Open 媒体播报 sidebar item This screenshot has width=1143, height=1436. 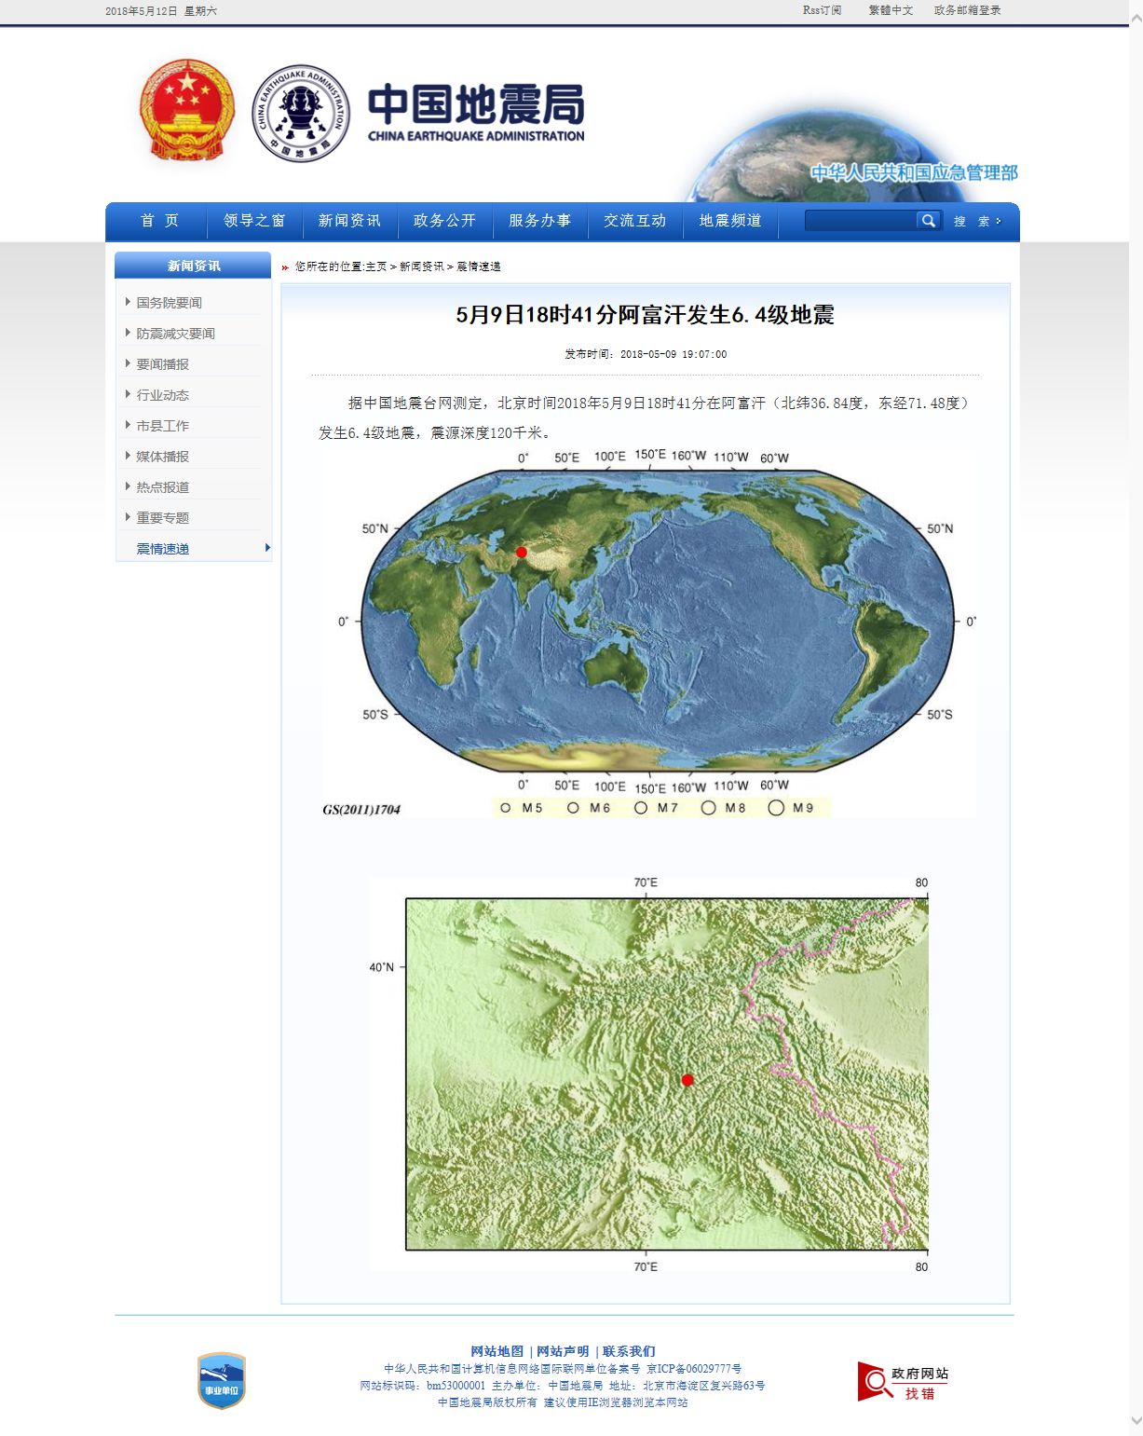162,457
